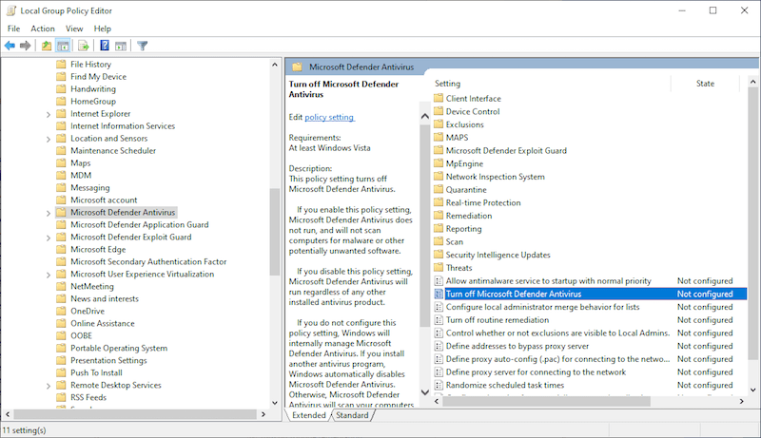Click the Exclusions folder icon
Image resolution: width=761 pixels, height=438 pixels.
tap(439, 124)
